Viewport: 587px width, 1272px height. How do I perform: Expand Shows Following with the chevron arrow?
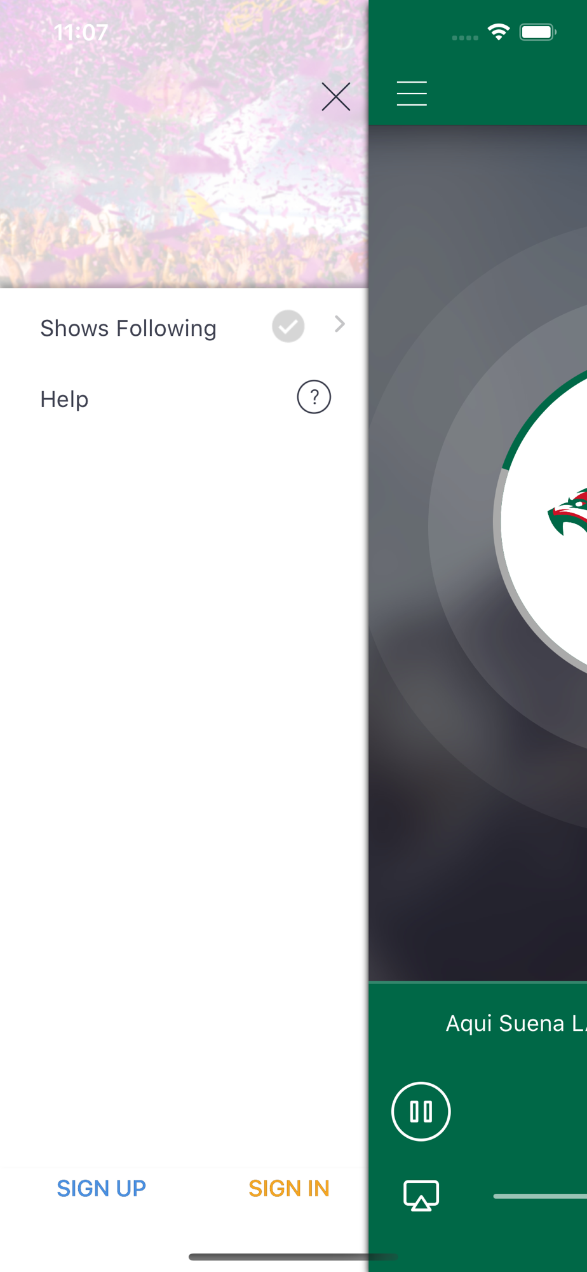pos(340,324)
